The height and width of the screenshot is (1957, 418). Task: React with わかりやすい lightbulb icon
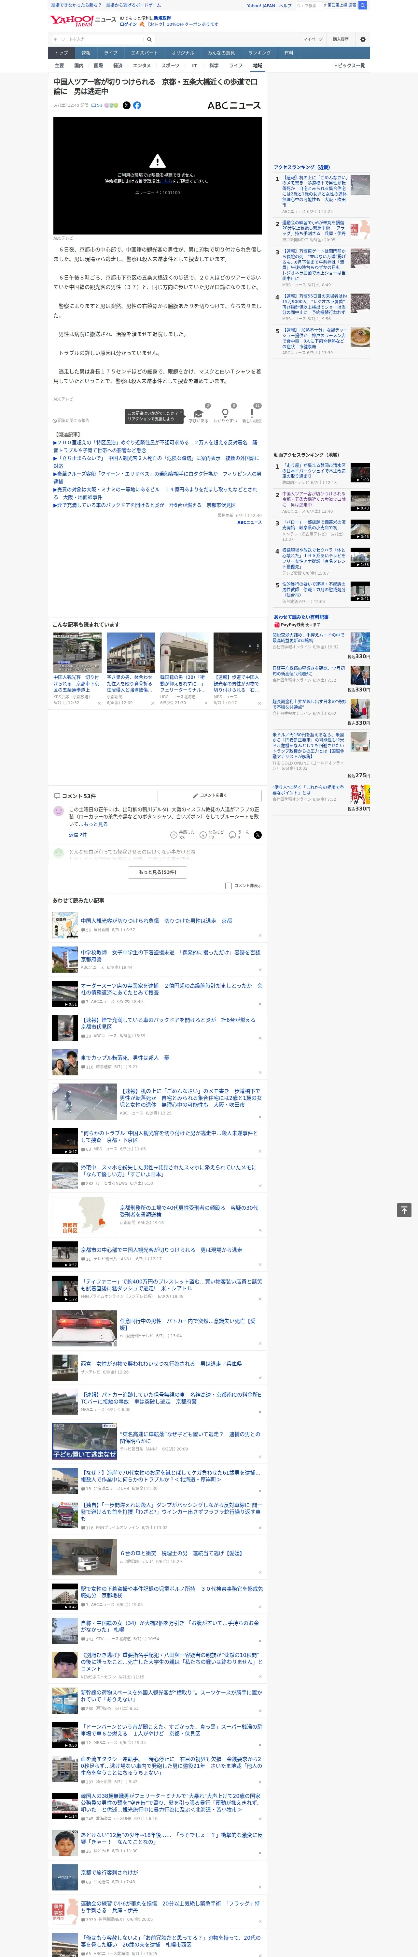click(x=225, y=413)
